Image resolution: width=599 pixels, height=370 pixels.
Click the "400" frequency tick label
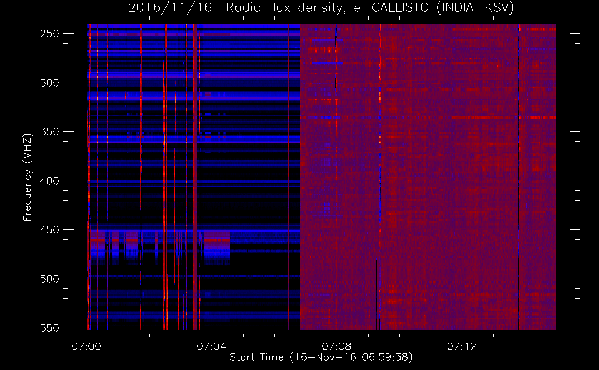(x=50, y=181)
